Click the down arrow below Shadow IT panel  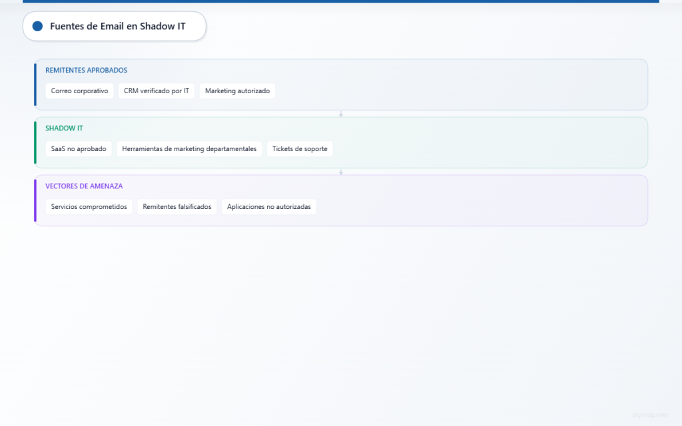pos(341,172)
